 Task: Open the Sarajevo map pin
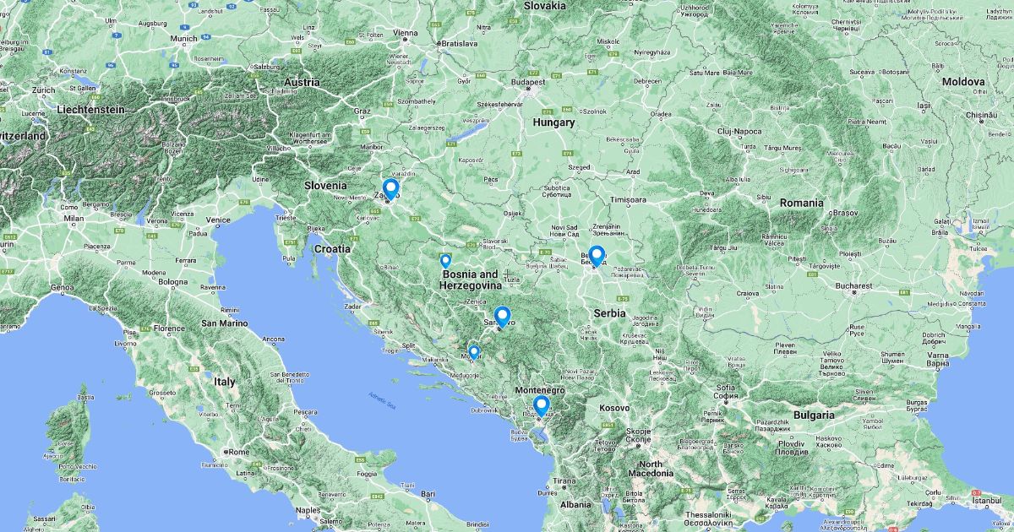(503, 318)
